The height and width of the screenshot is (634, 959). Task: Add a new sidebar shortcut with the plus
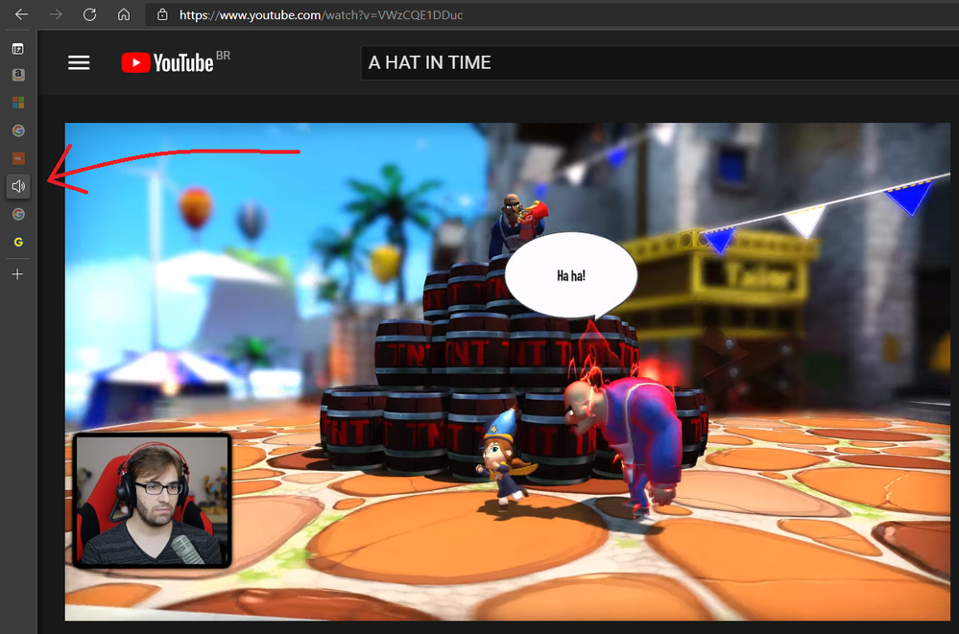pyautogui.click(x=17, y=273)
